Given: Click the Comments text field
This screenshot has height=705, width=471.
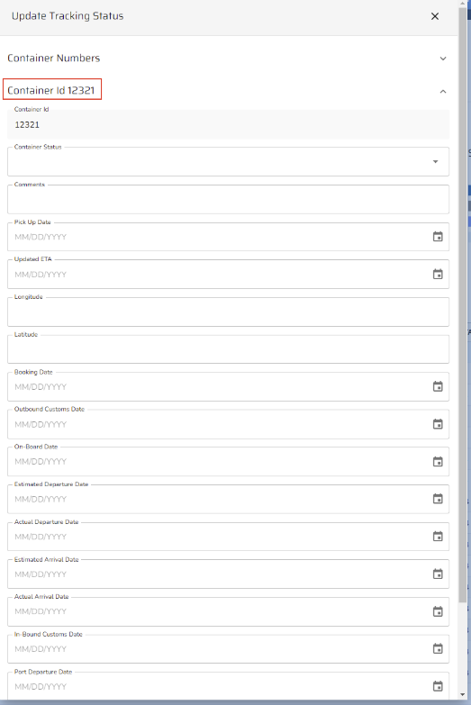Looking at the screenshot, I should (228, 199).
